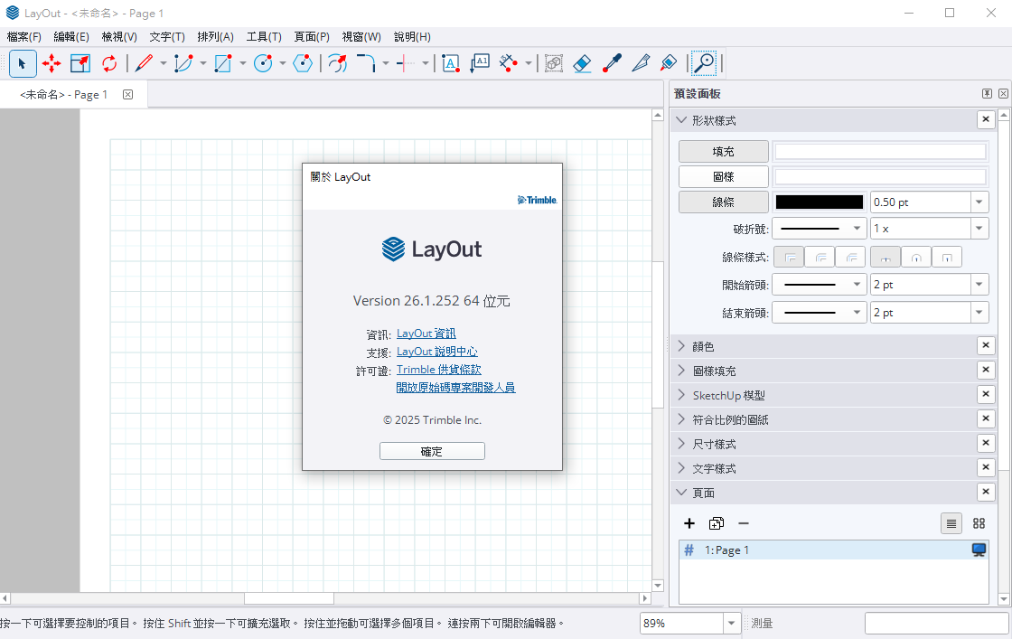Image resolution: width=1012 pixels, height=639 pixels.
Task: Open the LayOut 資訊 link
Action: tap(426, 334)
